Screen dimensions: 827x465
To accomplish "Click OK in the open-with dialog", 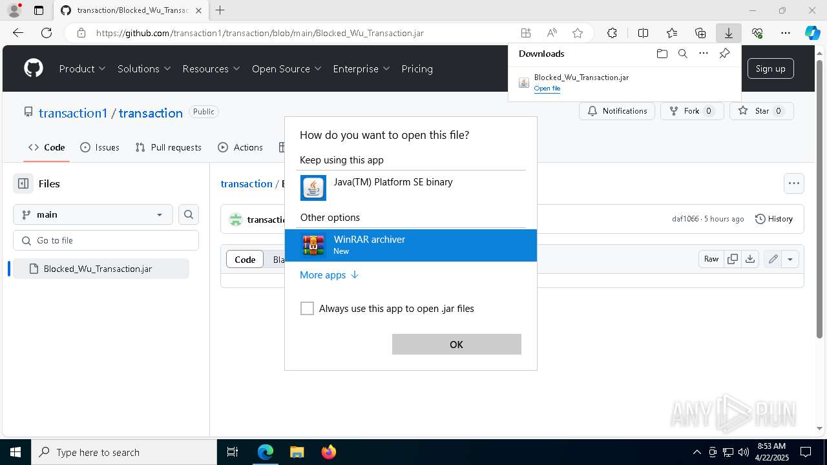I will click(x=456, y=344).
